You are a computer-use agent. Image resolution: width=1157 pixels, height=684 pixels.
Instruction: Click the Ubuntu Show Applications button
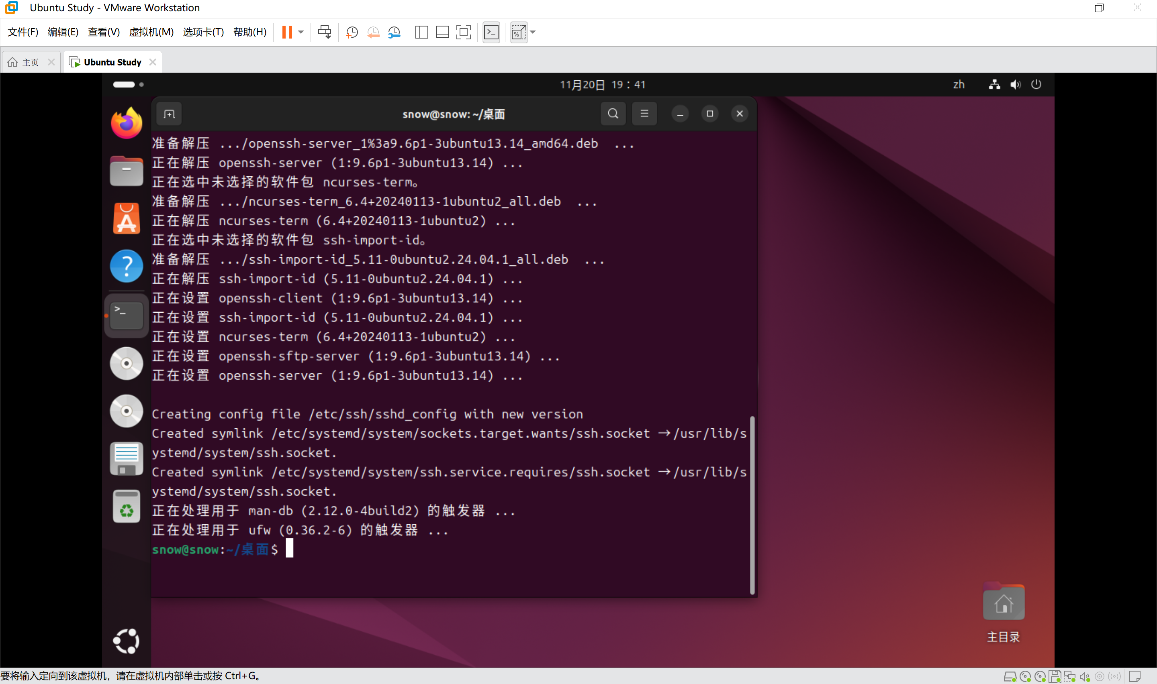coord(127,641)
